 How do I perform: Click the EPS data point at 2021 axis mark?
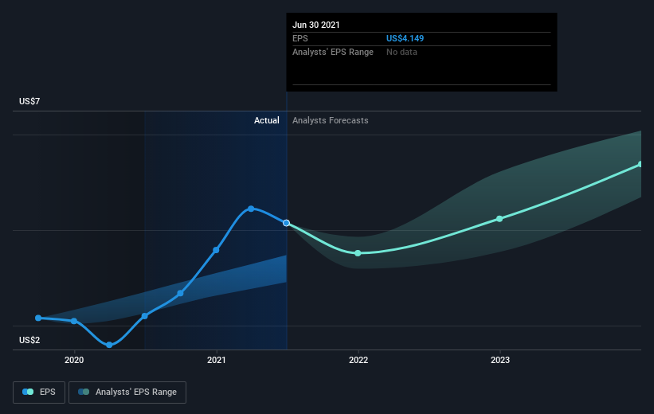point(216,250)
